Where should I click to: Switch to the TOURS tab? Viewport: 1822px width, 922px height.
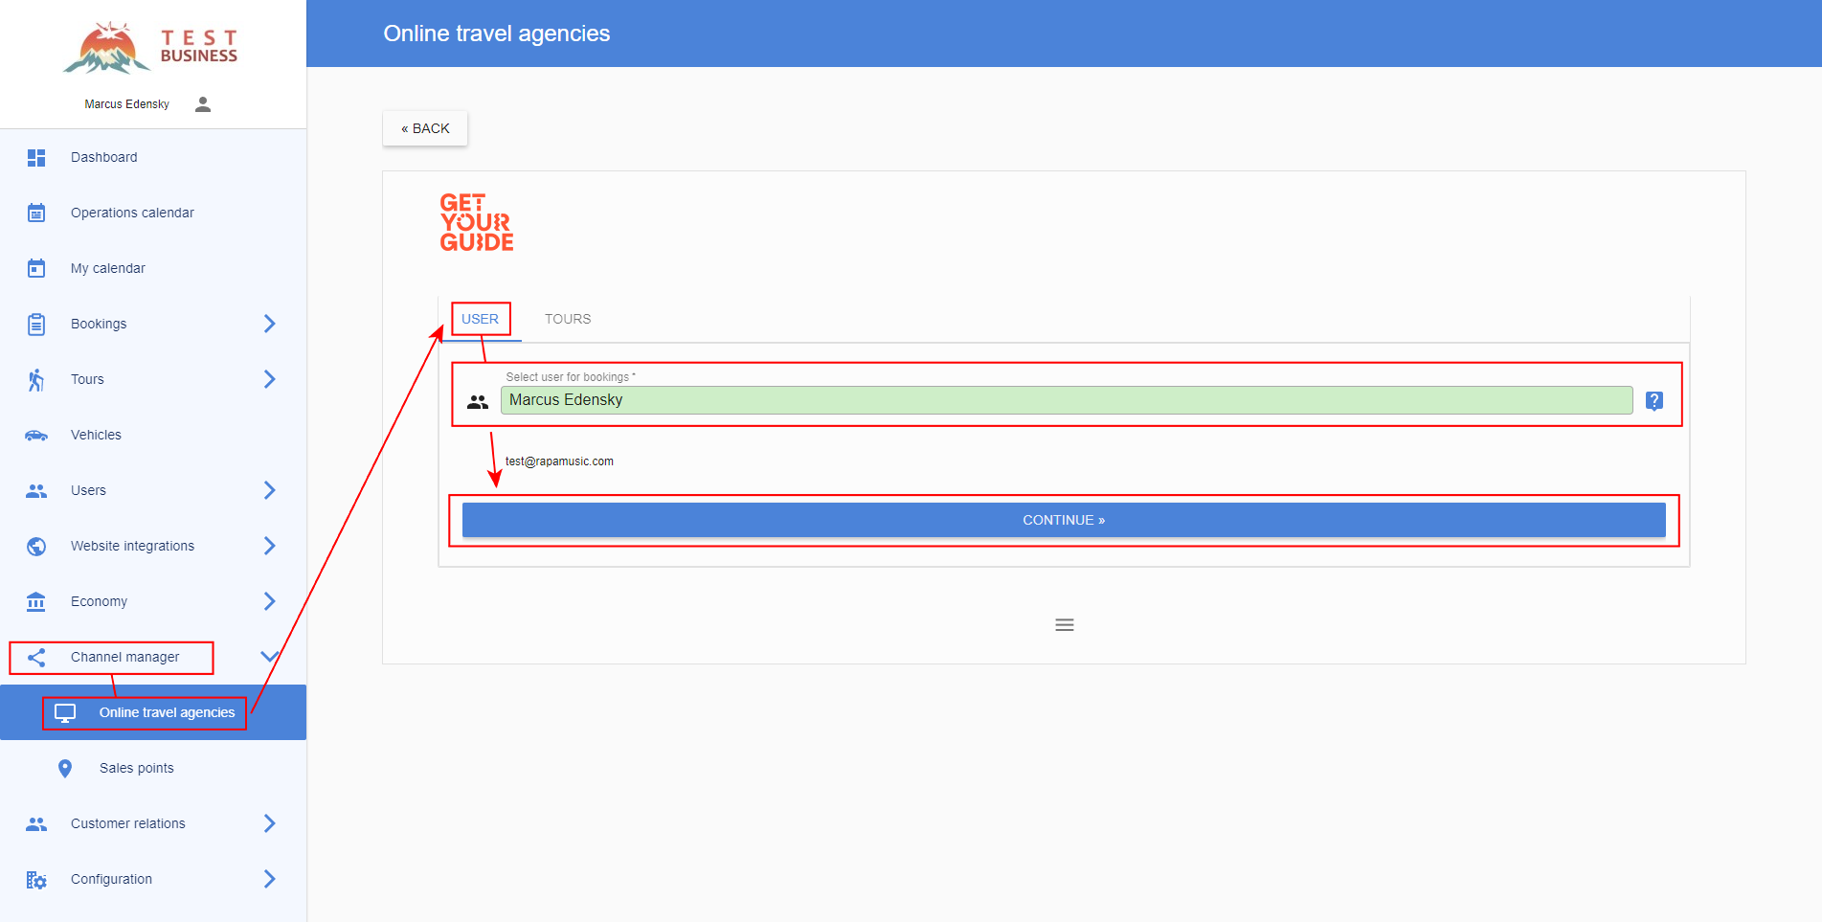pyautogui.click(x=568, y=320)
